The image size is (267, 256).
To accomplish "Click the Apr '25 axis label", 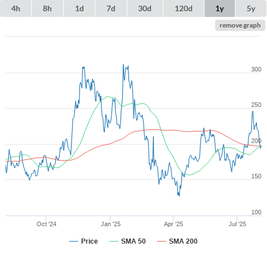I will (x=173, y=224).
